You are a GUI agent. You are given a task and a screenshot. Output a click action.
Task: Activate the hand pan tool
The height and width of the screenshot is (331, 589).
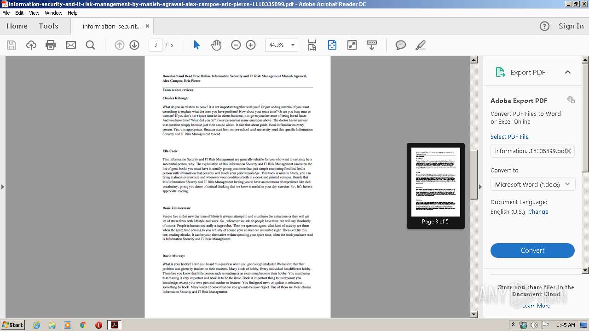click(x=216, y=45)
